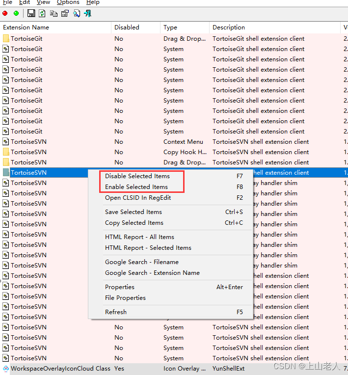Click TortoiseSVN row's Drag & Drop type cell
The height and width of the screenshot is (375, 348).
[x=185, y=162]
